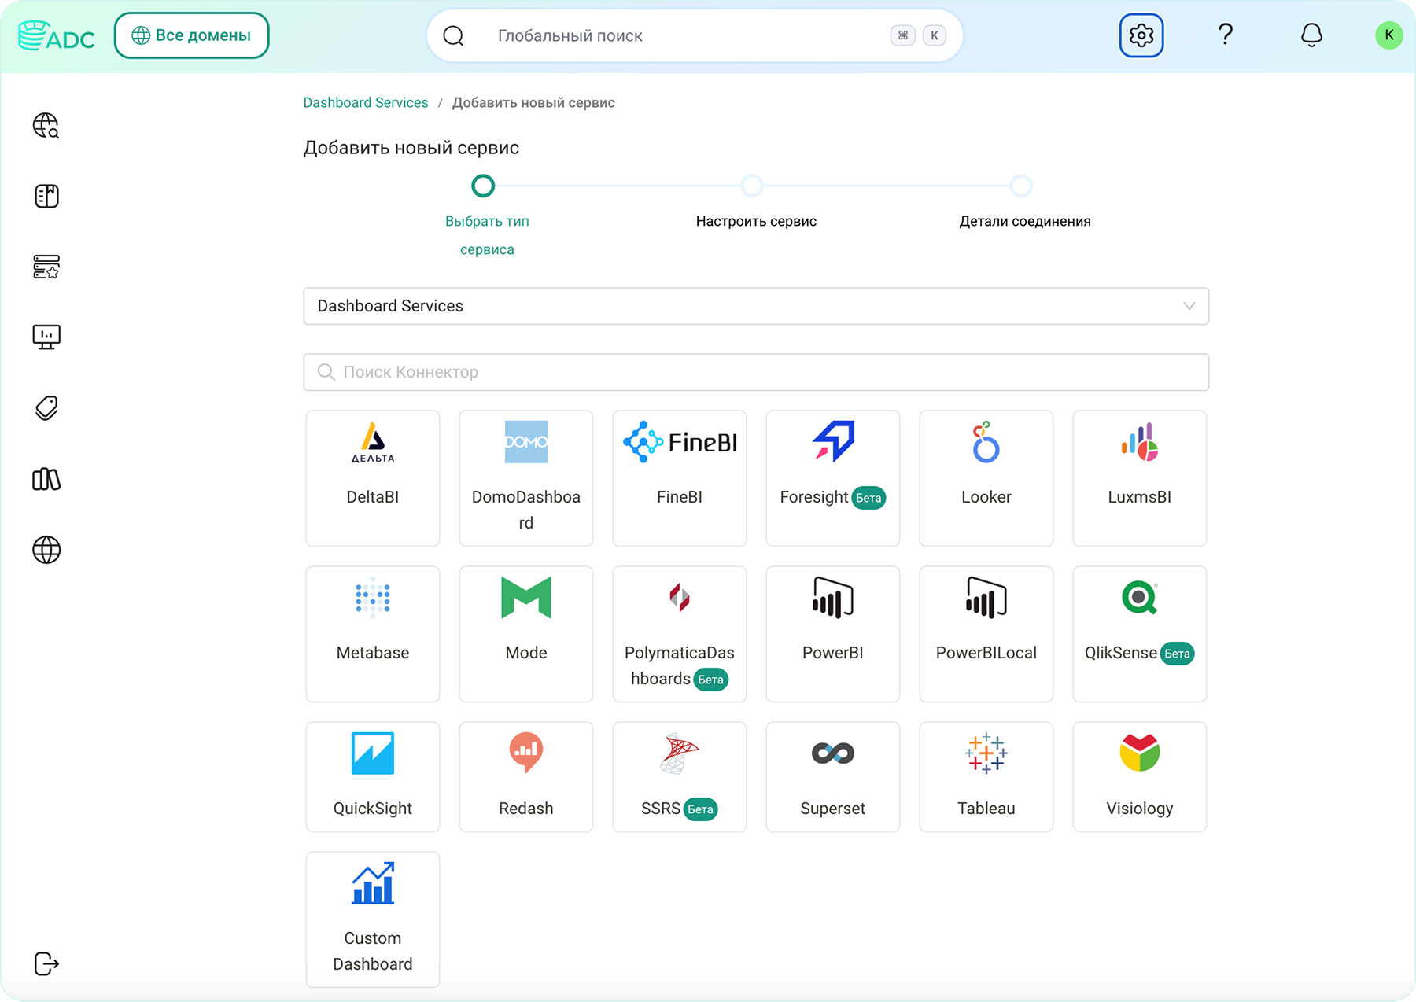Click the help question mark icon
Screen dimensions: 1416x1002
[1225, 35]
